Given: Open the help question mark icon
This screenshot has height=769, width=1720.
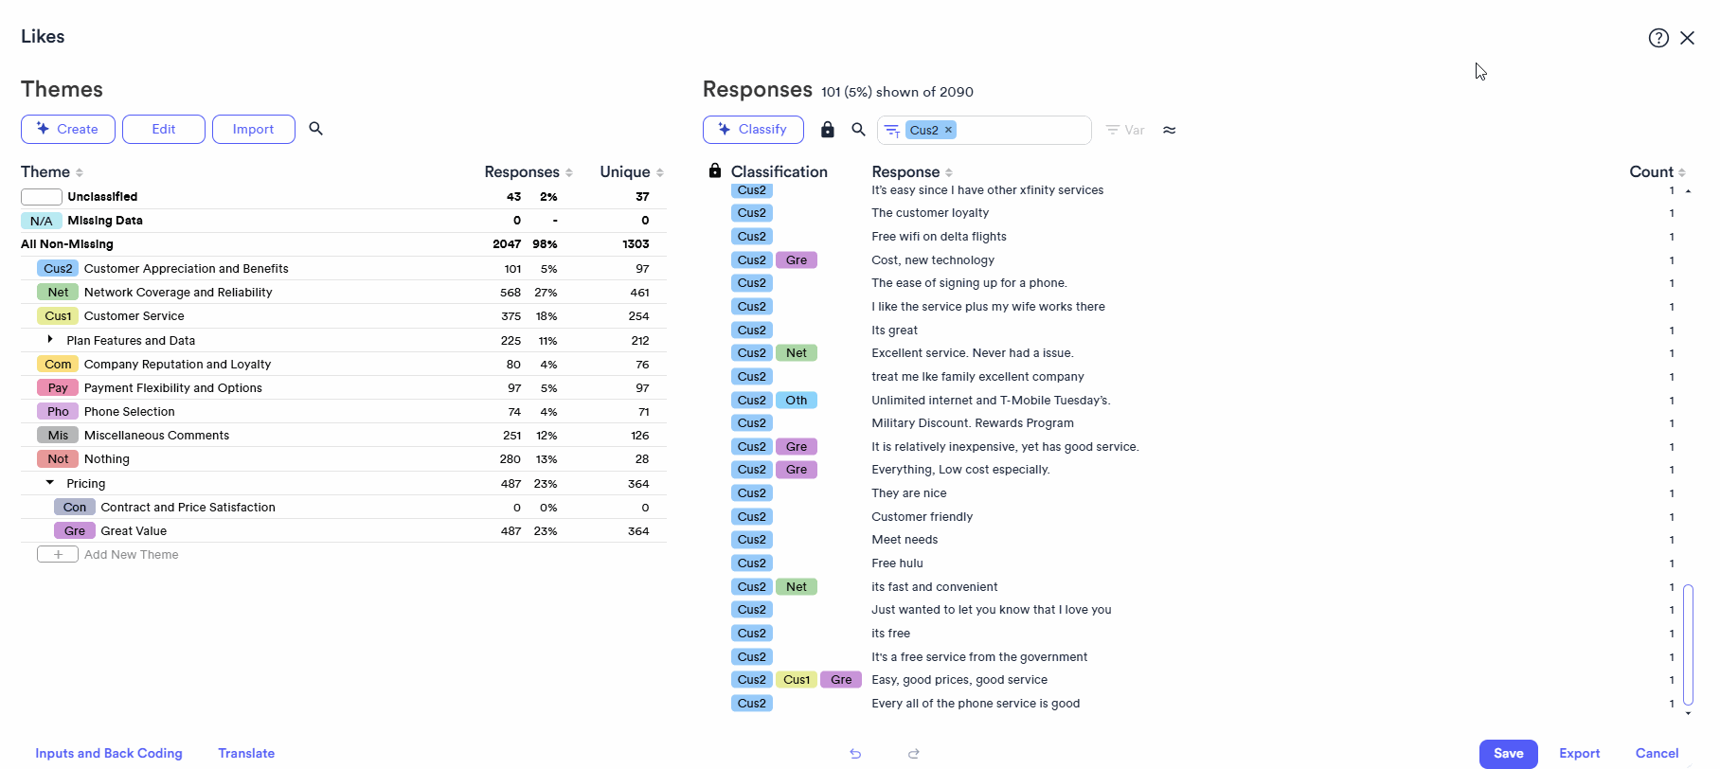Looking at the screenshot, I should click(x=1658, y=37).
